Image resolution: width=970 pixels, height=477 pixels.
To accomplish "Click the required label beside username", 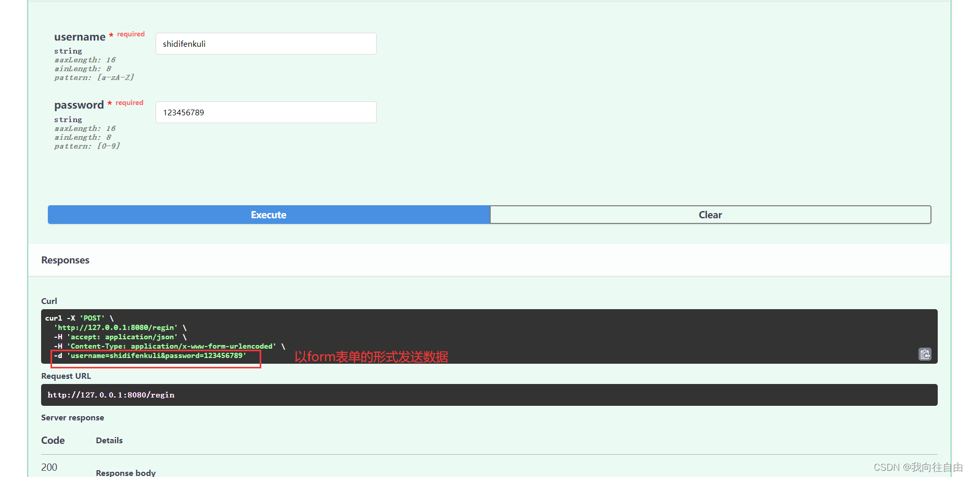I will click(131, 34).
